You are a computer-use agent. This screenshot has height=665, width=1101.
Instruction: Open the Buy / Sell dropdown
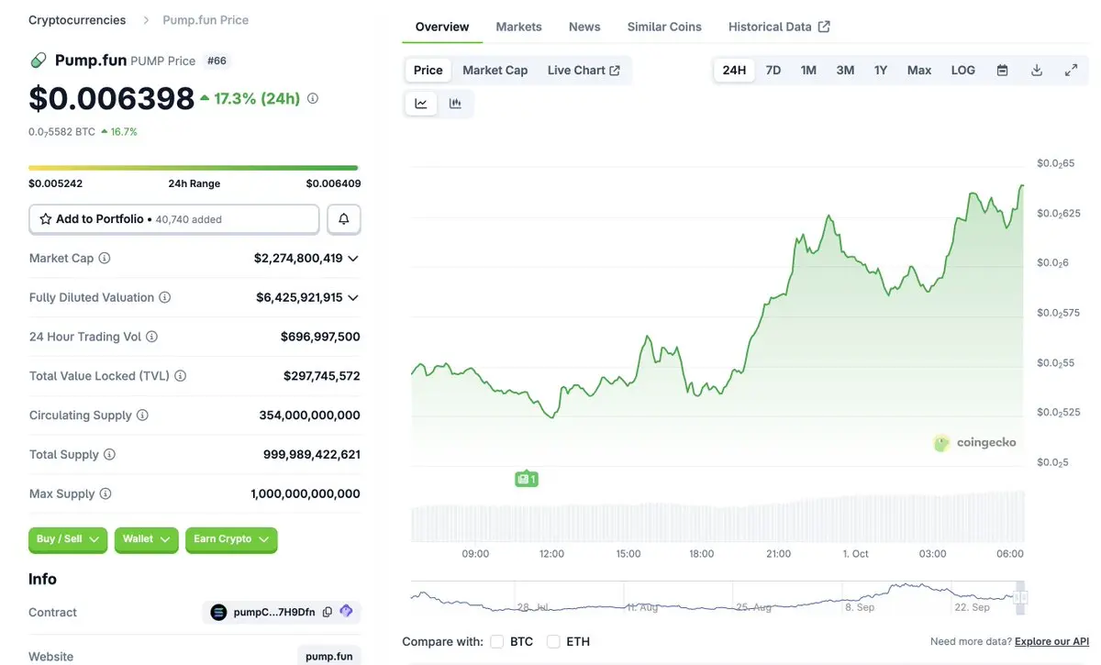tap(68, 539)
